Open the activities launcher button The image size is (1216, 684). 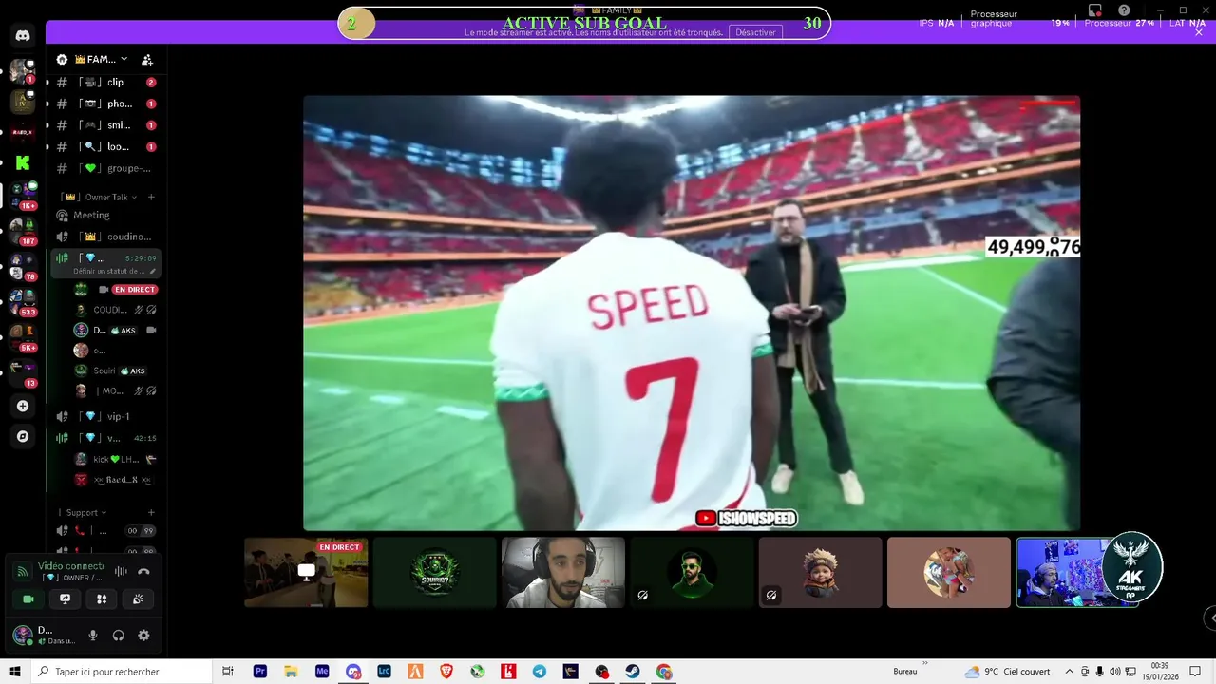point(102,598)
